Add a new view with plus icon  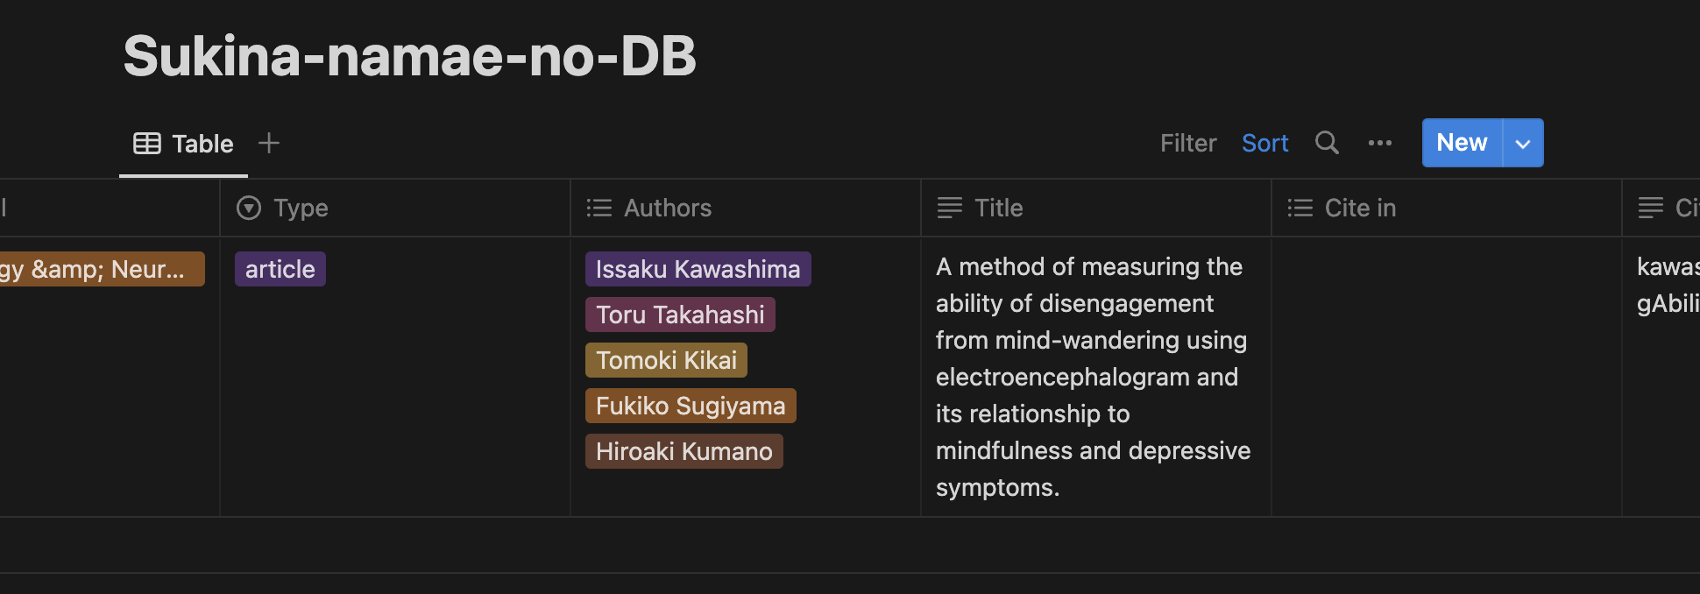click(269, 143)
